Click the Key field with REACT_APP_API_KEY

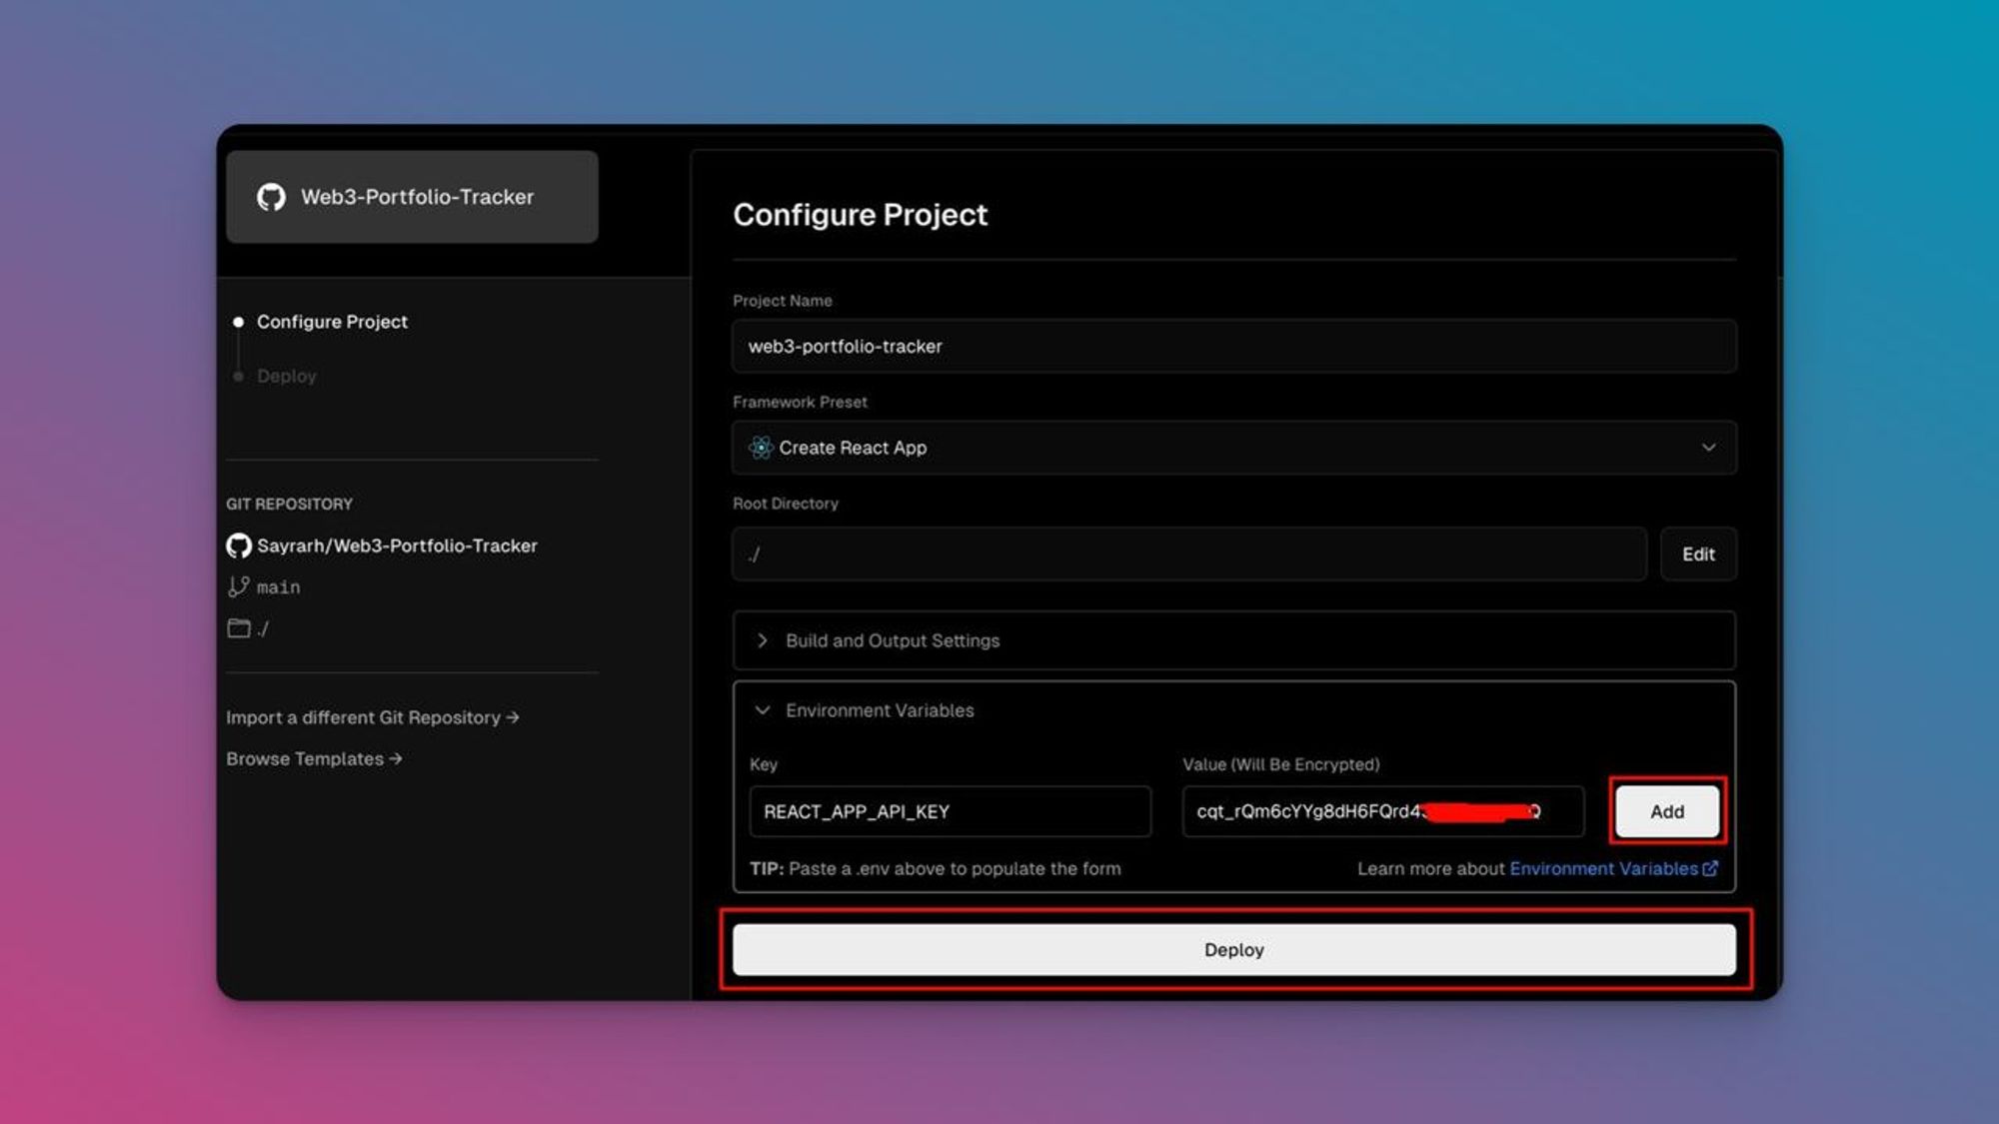pyautogui.click(x=950, y=811)
